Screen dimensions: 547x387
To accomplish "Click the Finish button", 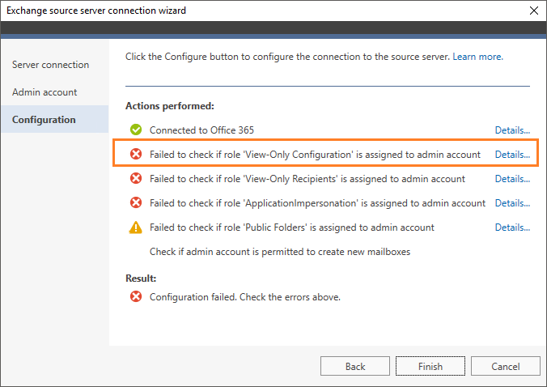I will point(430,366).
